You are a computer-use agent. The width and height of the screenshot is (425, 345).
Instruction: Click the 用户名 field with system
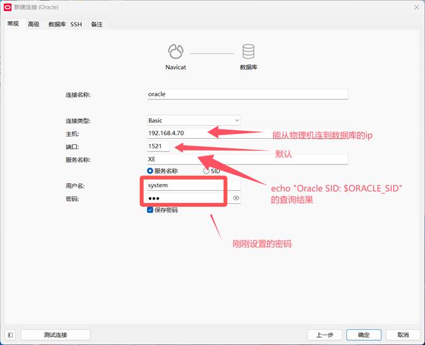coord(194,185)
